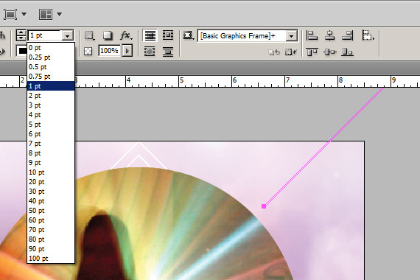Choose 0.5 pt stroke weight

(x=51, y=67)
